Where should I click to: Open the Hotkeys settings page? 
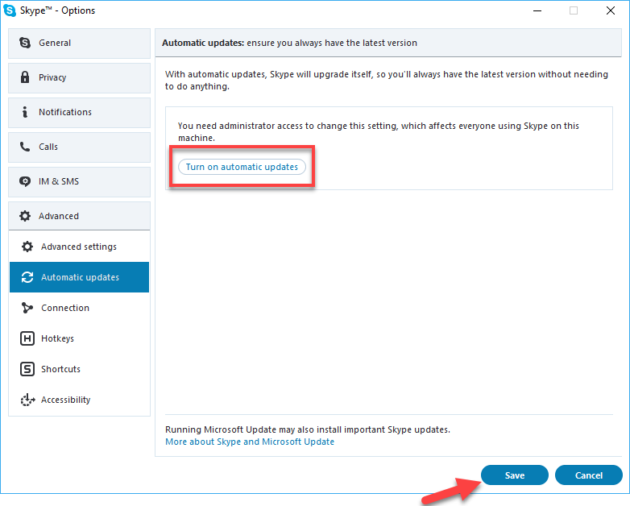pos(79,338)
